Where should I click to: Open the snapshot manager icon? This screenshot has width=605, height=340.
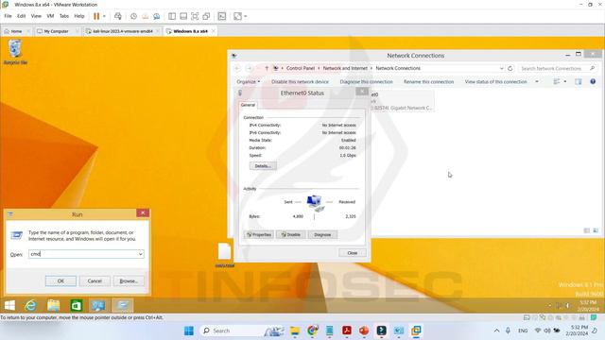156,16
